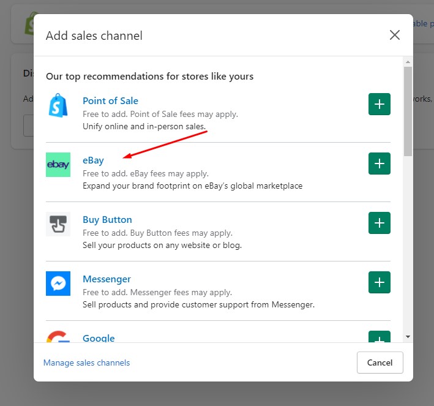The height and width of the screenshot is (406, 434).
Task: Open the eBay channel link
Action: (93, 160)
